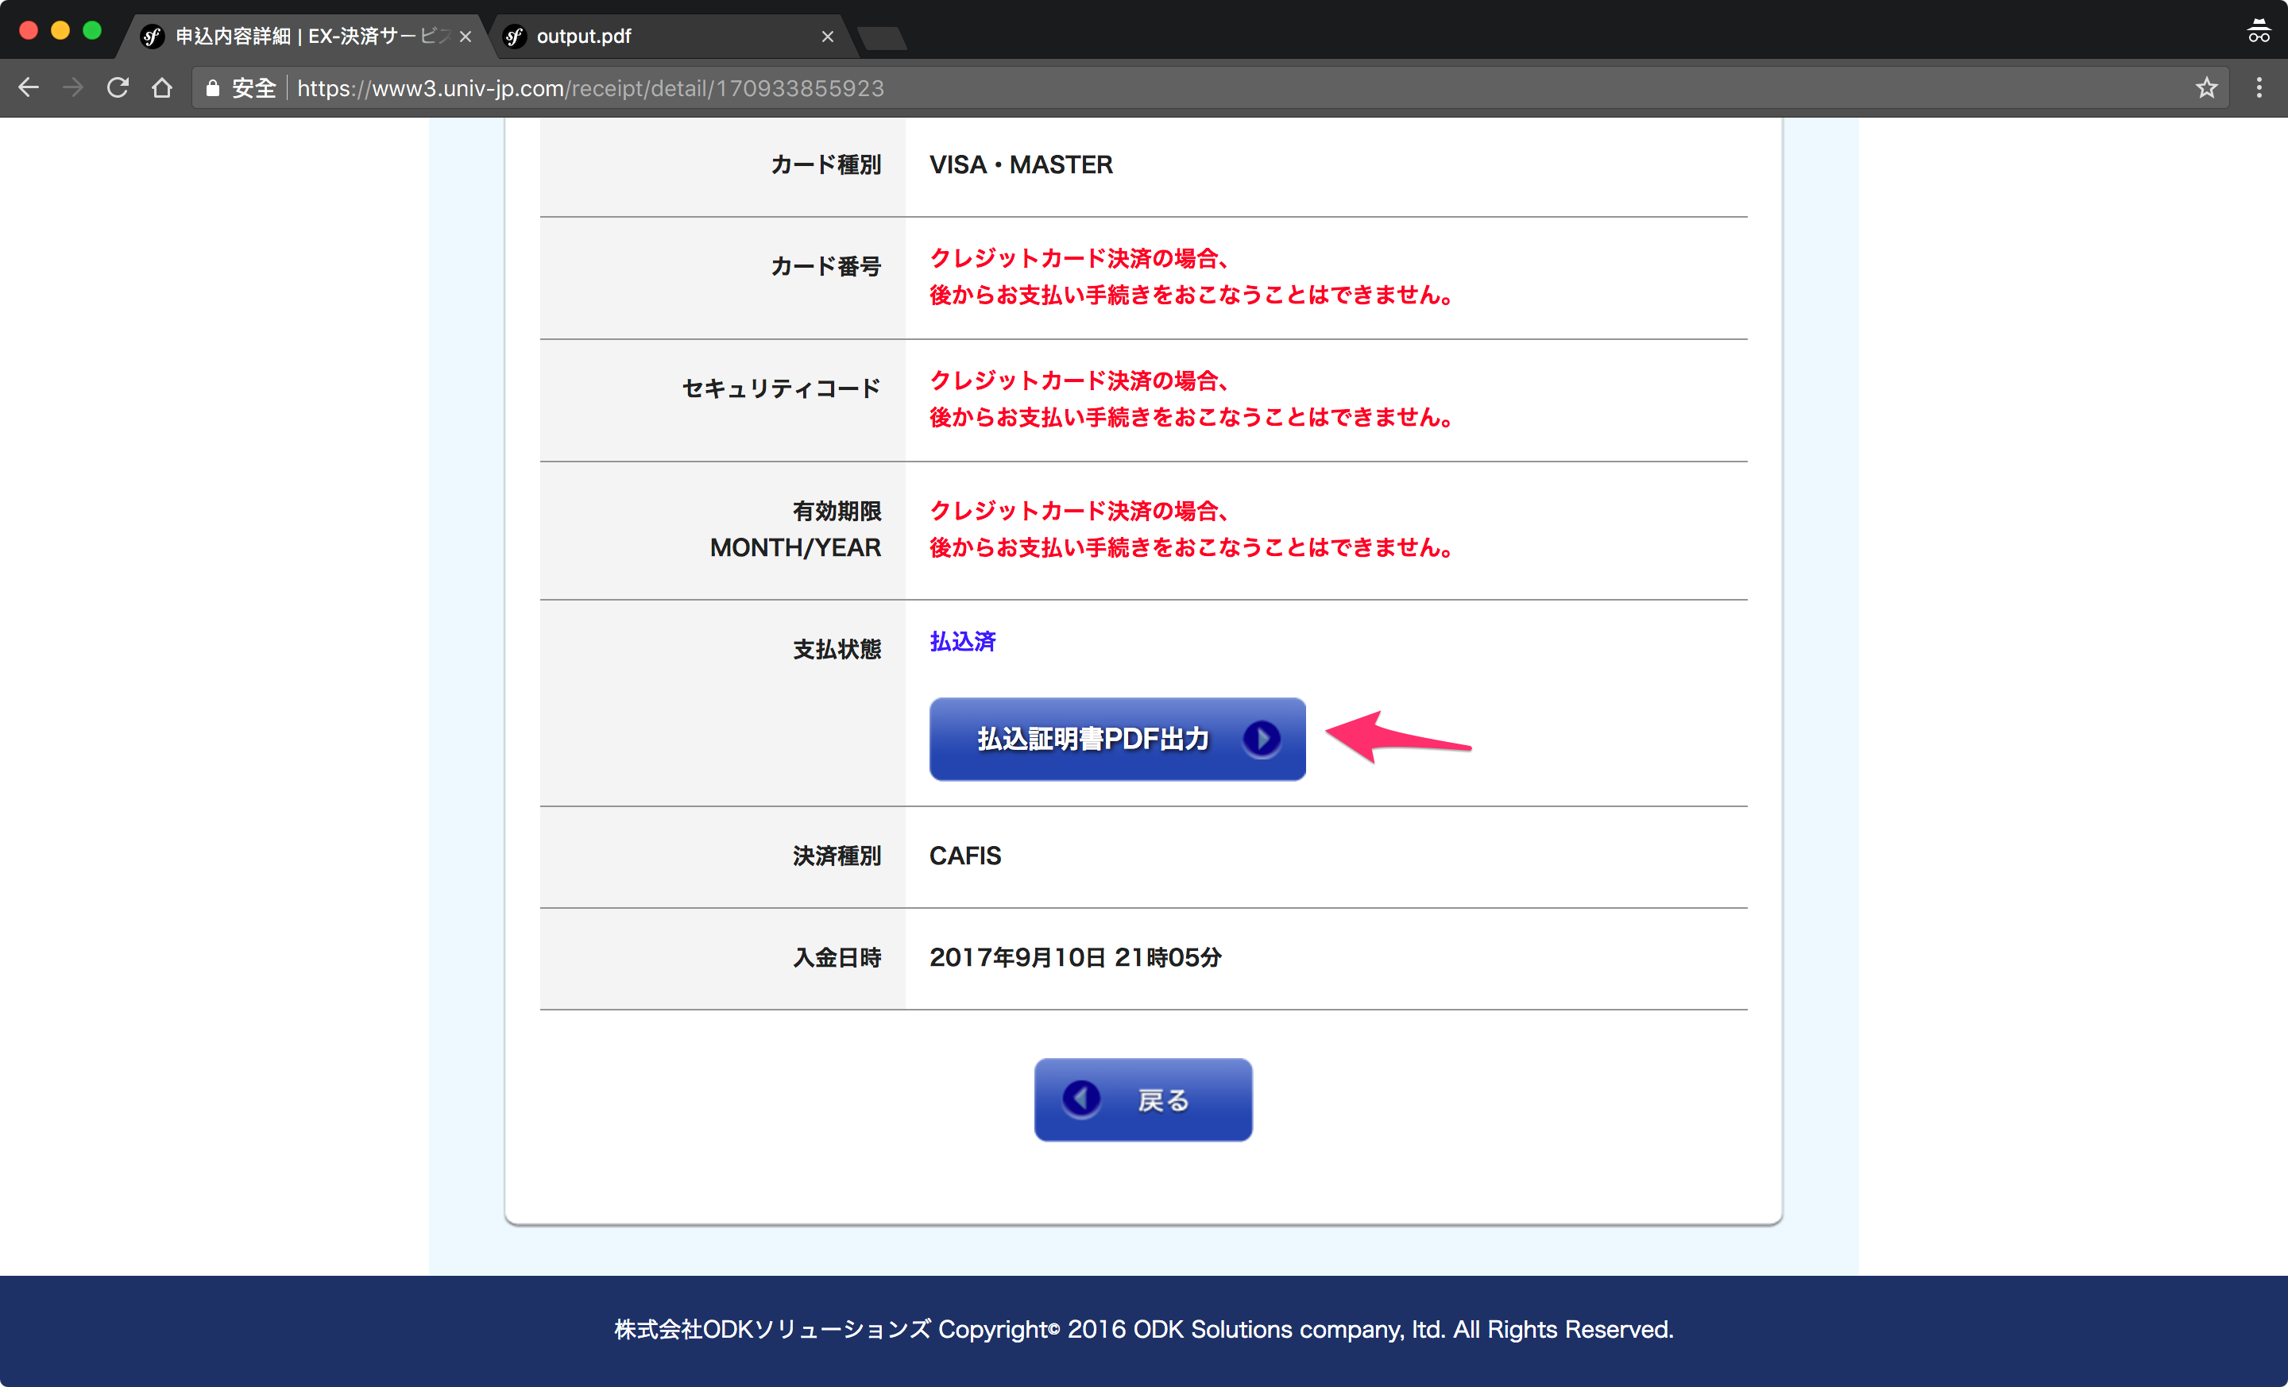Screen dimensions: 2288x1387
Task: Close the output.pdf tab
Action: point(827,37)
